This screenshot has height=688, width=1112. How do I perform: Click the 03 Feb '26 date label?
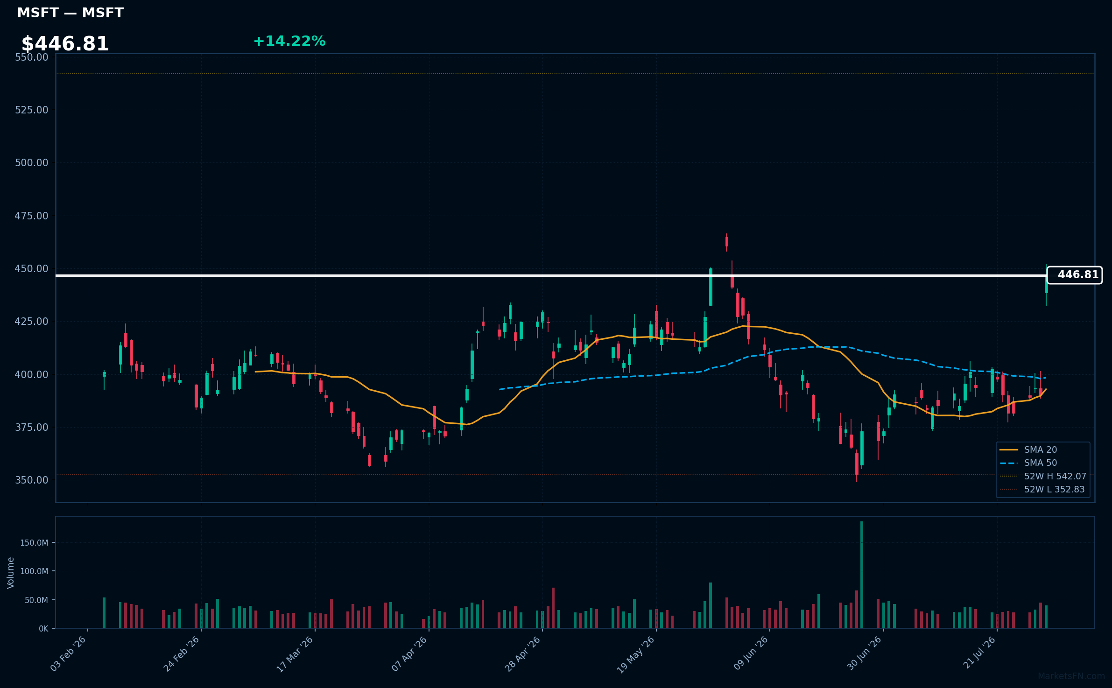click(68, 653)
